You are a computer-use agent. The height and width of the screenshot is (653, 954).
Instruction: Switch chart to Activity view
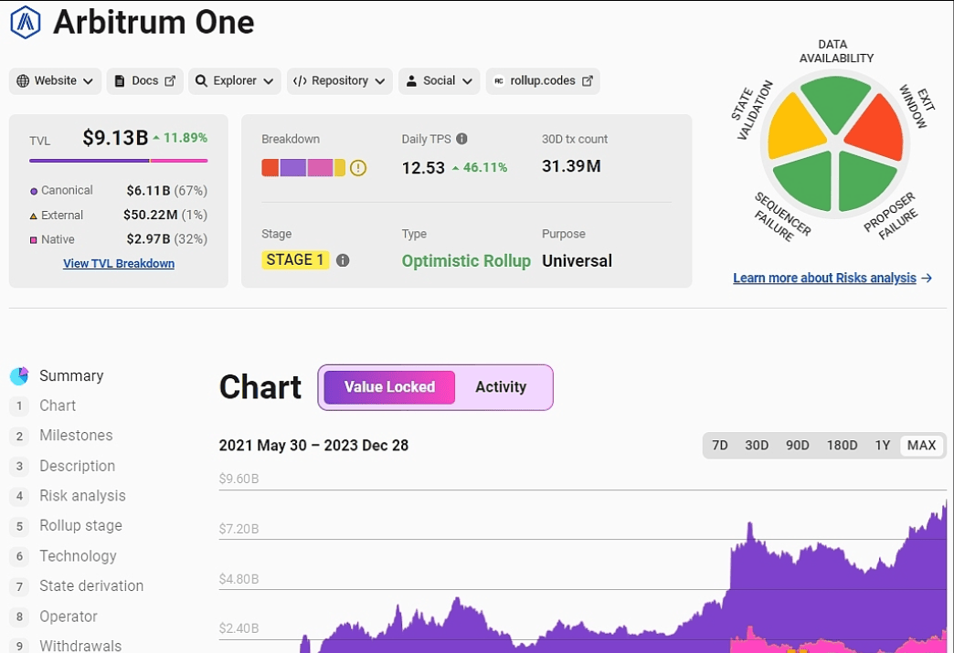pos(501,387)
